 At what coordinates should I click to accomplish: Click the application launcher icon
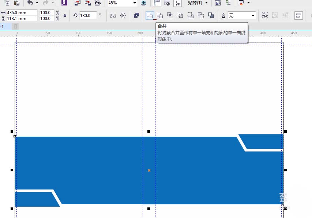coord(241,3)
